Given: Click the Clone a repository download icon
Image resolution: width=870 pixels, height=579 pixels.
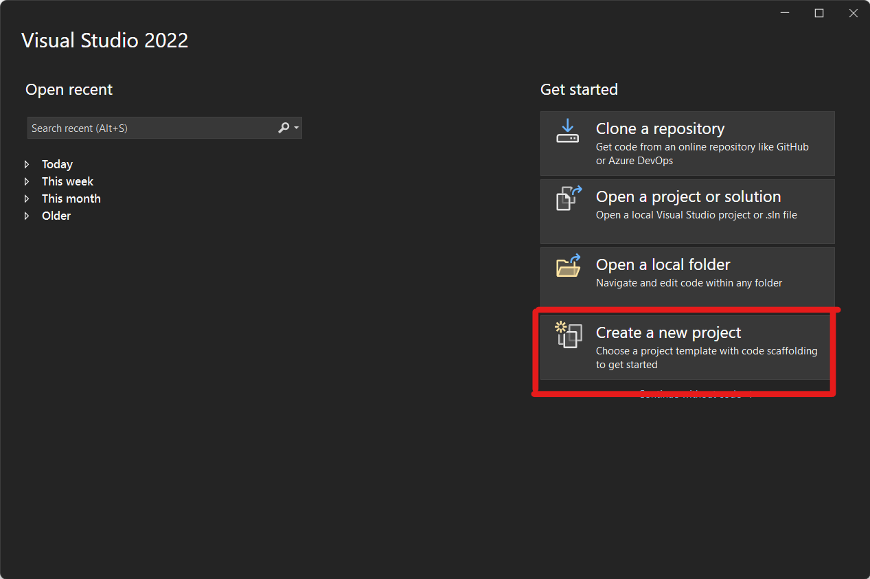Looking at the screenshot, I should pos(567,131).
